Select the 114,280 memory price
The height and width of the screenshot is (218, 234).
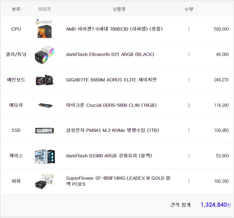[x=221, y=105]
